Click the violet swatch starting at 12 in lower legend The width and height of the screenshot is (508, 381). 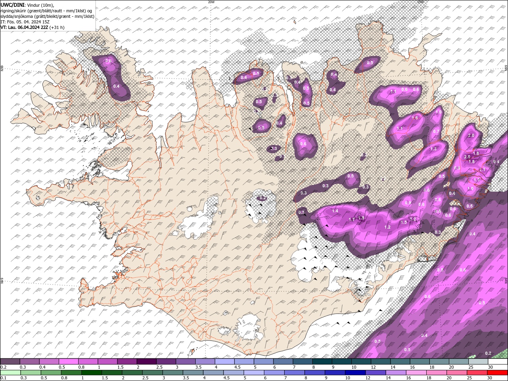coord(375,372)
